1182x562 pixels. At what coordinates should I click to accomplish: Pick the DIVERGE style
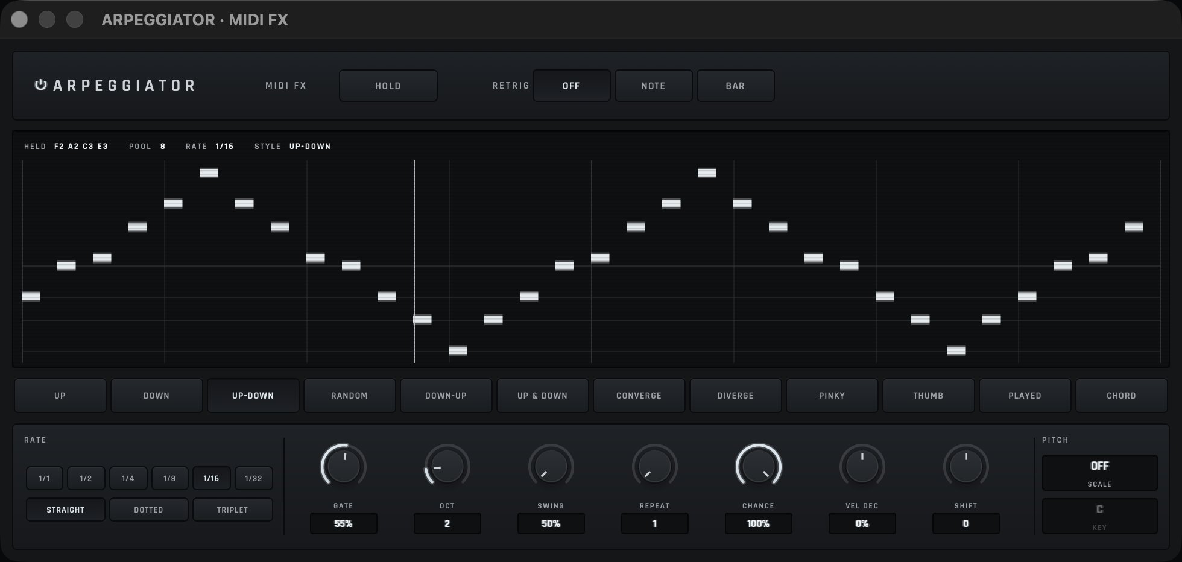point(736,396)
